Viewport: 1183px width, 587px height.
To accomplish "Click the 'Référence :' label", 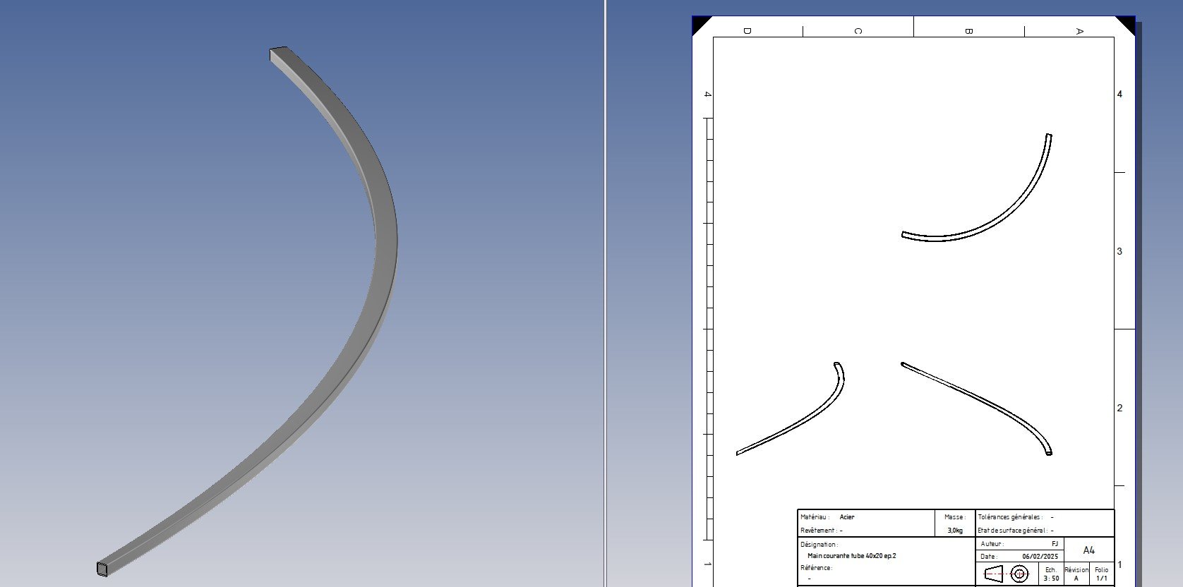I will point(817,568).
